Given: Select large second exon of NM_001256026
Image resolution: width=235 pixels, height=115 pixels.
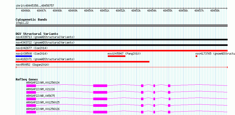Looking at the screenshot, I should pos(100,112).
